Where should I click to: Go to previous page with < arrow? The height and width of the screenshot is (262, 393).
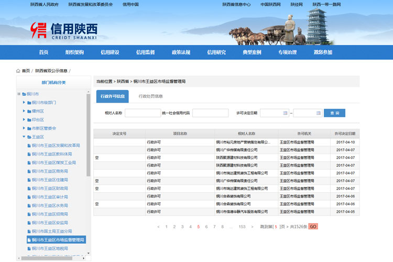pyautogui.click(x=158, y=227)
